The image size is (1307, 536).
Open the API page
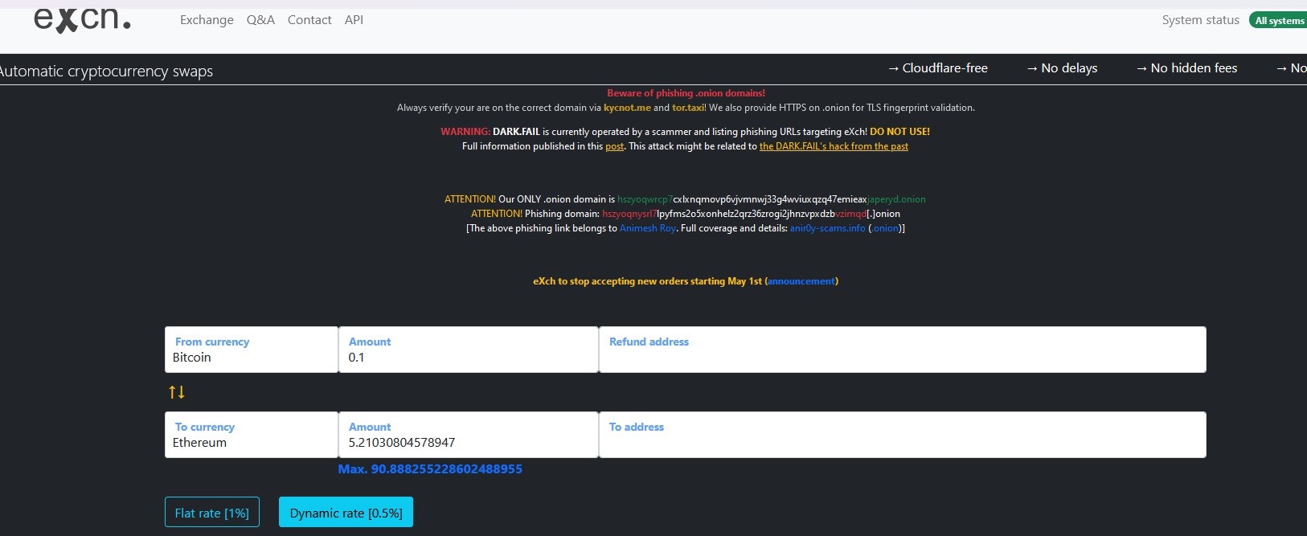click(354, 20)
